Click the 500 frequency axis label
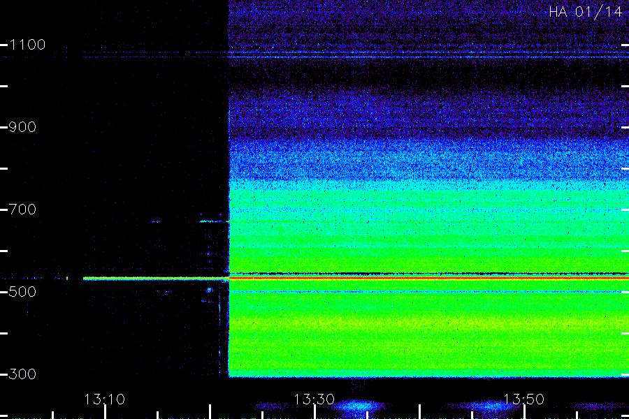629x419 pixels. [22, 292]
